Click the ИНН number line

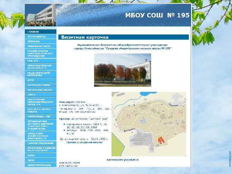70,163
